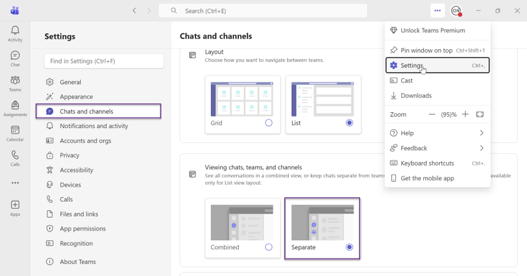Toggle full screen zoom icon

[480, 115]
